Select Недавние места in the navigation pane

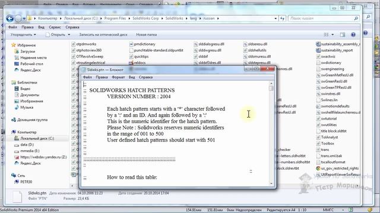click(30, 58)
